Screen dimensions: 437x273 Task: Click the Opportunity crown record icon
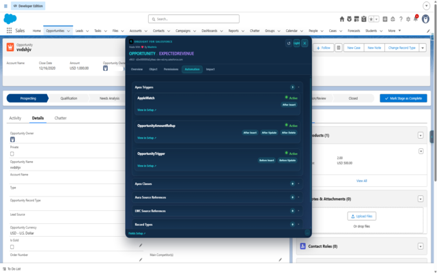tap(10, 47)
